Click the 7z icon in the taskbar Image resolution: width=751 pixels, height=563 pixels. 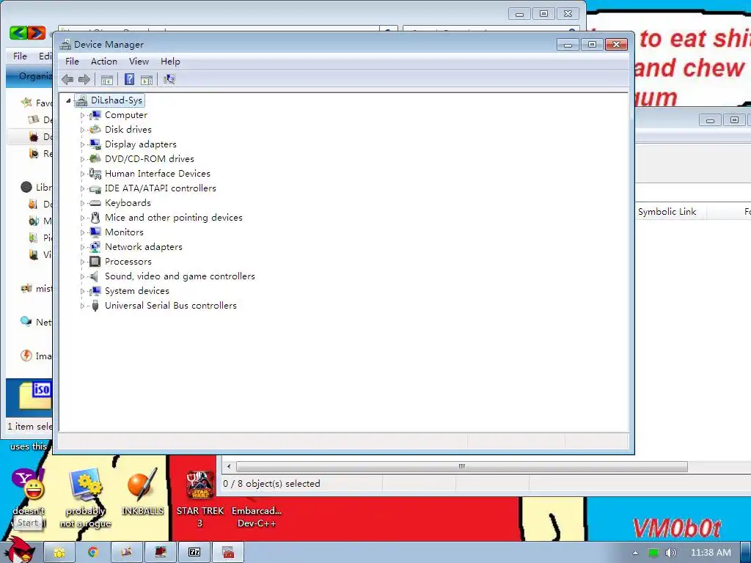point(194,553)
